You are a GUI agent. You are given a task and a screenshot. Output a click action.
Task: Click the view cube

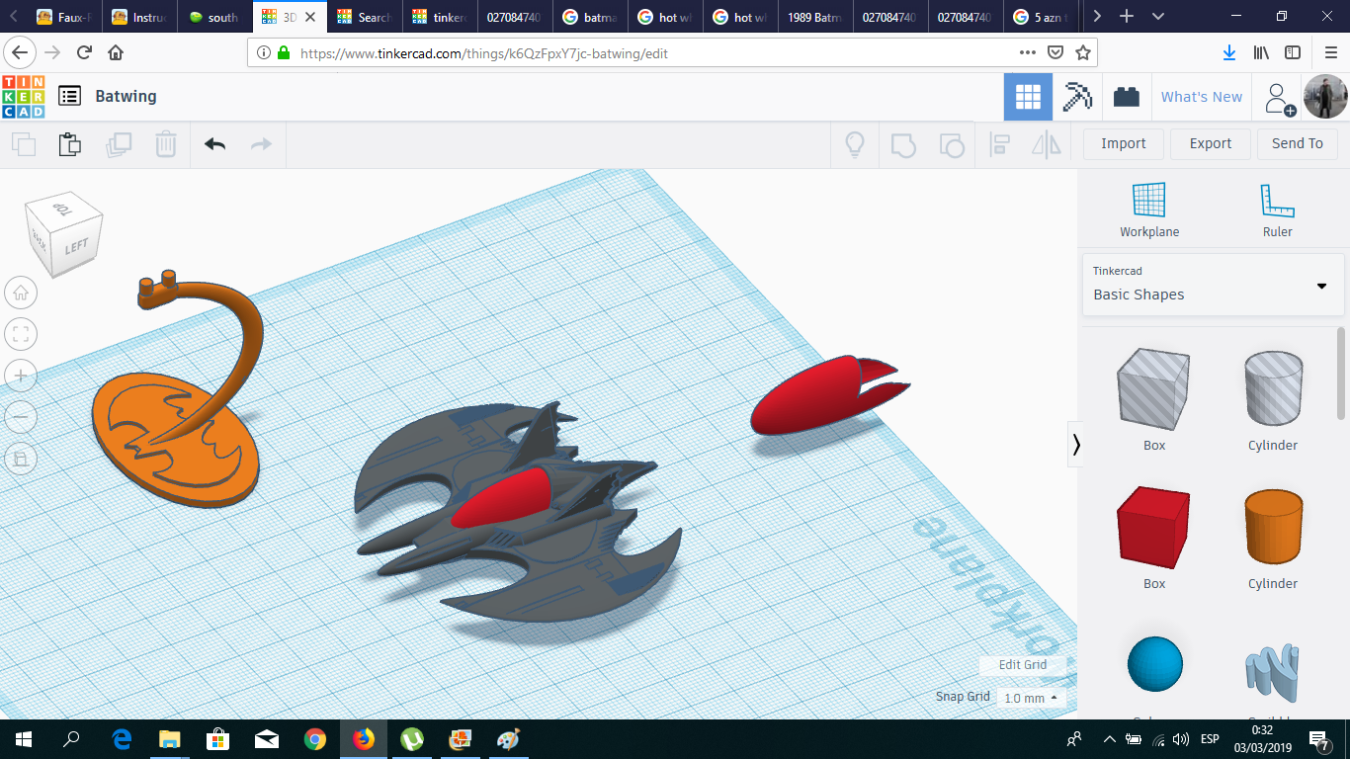coord(65,234)
